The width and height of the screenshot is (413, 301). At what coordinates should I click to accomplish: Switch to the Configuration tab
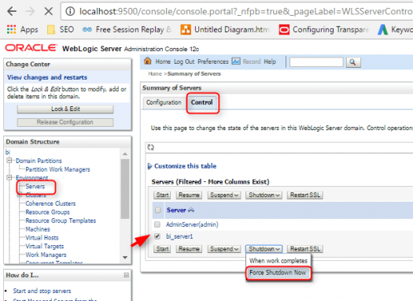[x=164, y=102]
